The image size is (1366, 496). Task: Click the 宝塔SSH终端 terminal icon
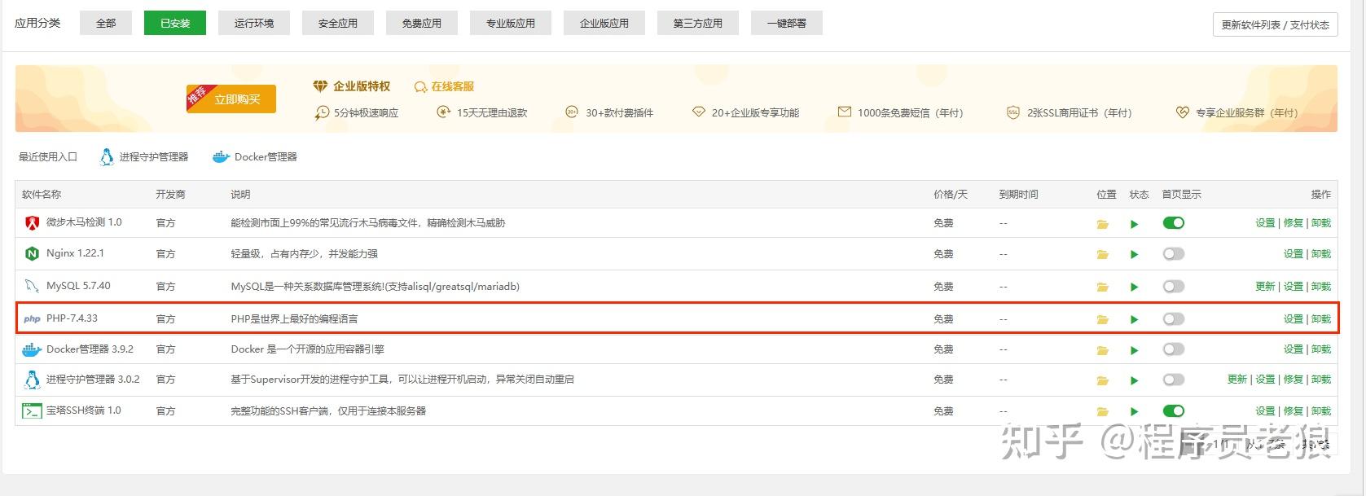[x=32, y=410]
